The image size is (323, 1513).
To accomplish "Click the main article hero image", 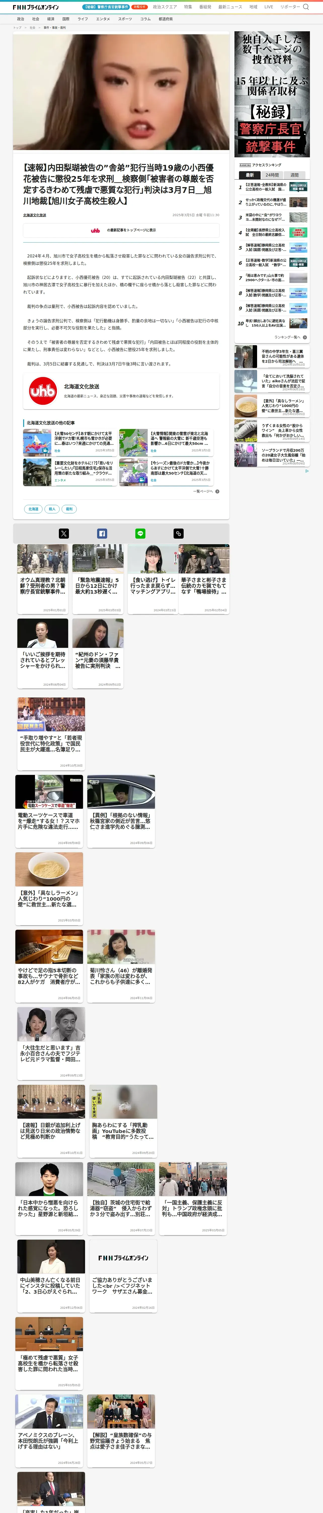I will (121, 92).
